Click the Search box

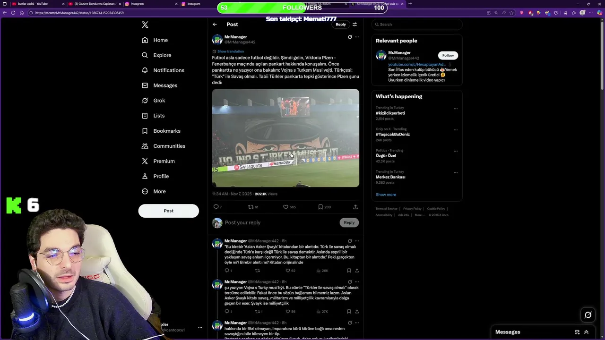(417, 24)
